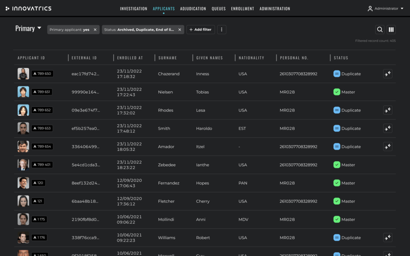Sort by Enrolled At column header
The height and width of the screenshot is (256, 410).
pos(130,58)
